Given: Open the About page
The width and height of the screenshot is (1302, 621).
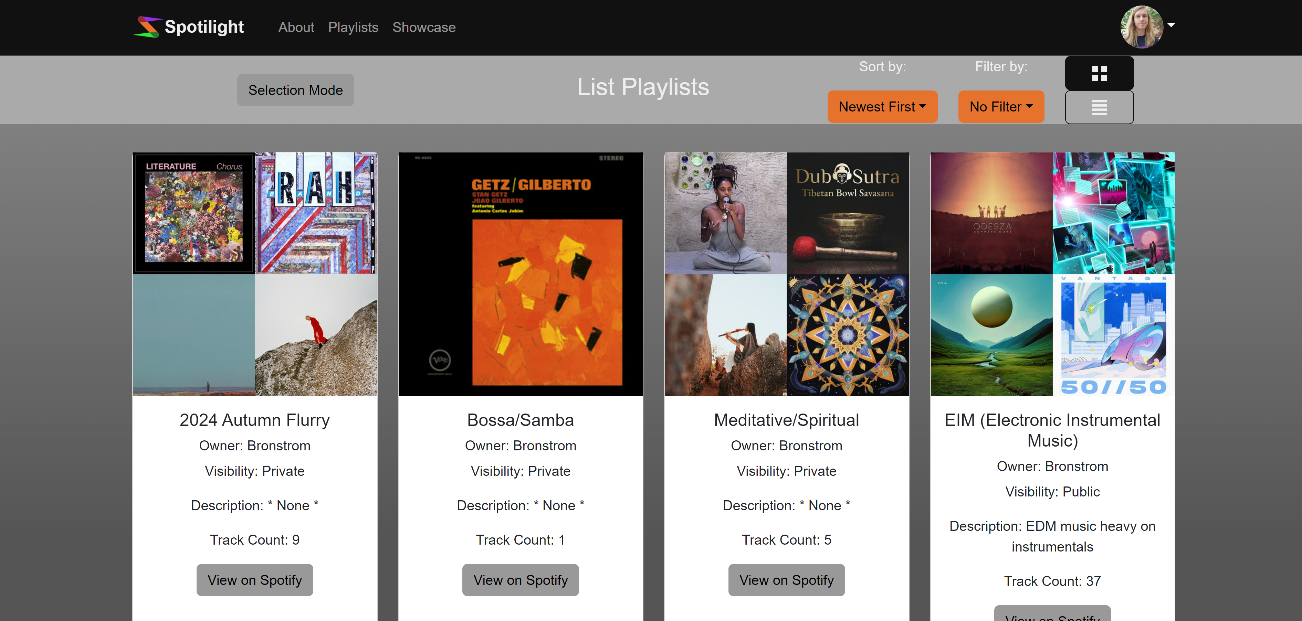Looking at the screenshot, I should (x=296, y=27).
